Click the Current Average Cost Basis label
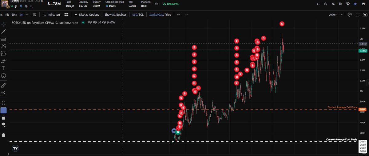This screenshot has height=156, width=369. click(342, 139)
